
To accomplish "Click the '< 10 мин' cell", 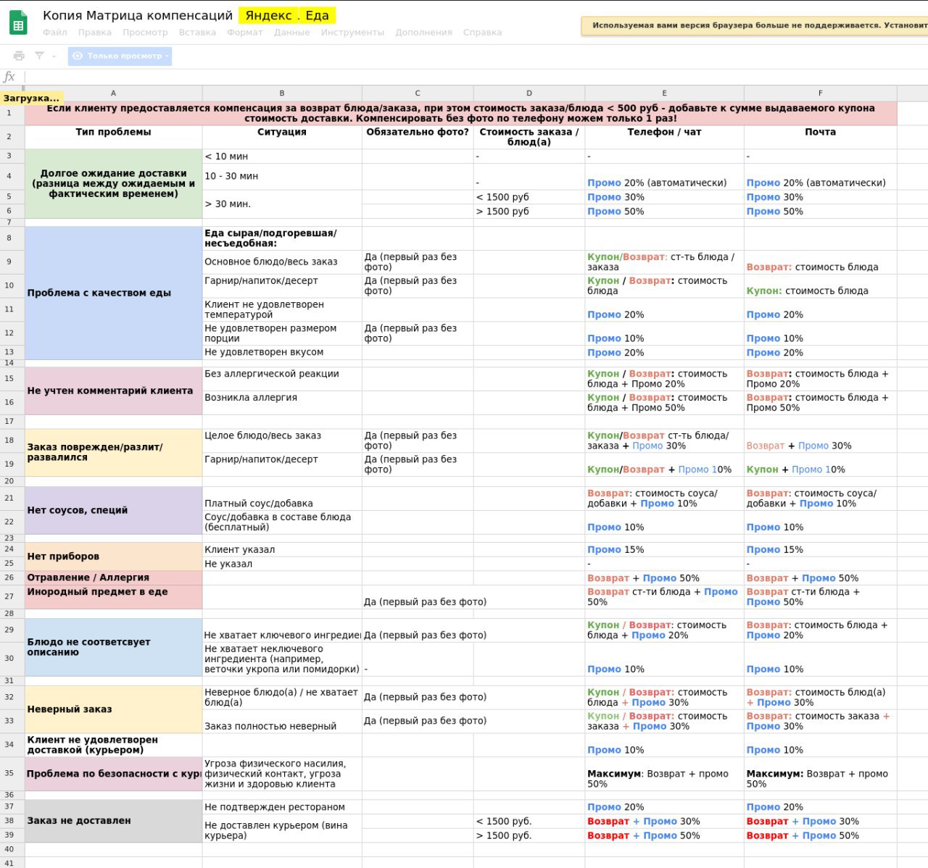I will pyautogui.click(x=282, y=156).
